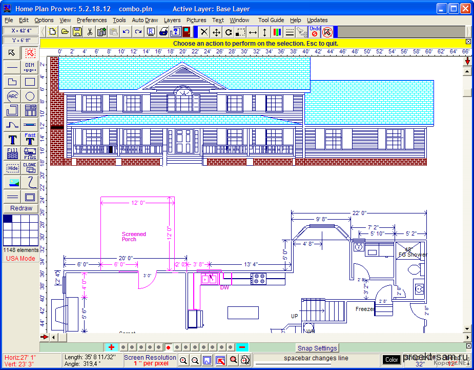474x370 pixels.
Task: Open the File menu
Action: point(9,20)
